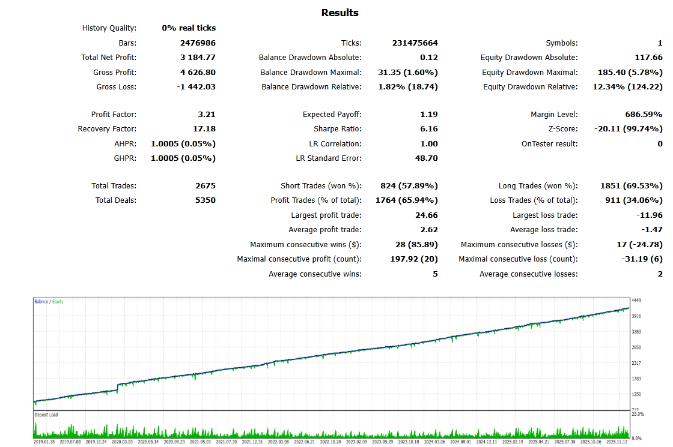This screenshot has height=447, width=673.
Task: Click the AHPR value 1.0005 (0.05%)
Action: tap(183, 144)
